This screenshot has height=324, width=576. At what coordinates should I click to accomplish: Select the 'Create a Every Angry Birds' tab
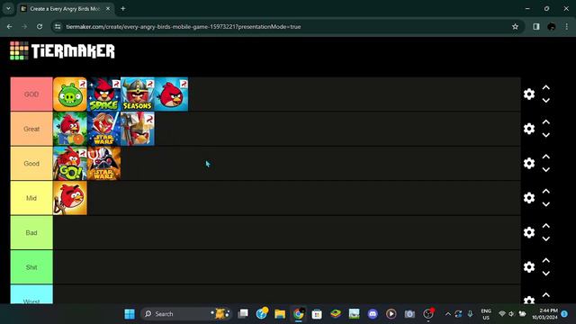[66, 8]
